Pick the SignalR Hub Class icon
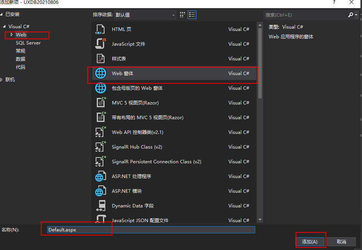Image resolution: width=362 pixels, height=250 pixels. click(101, 147)
